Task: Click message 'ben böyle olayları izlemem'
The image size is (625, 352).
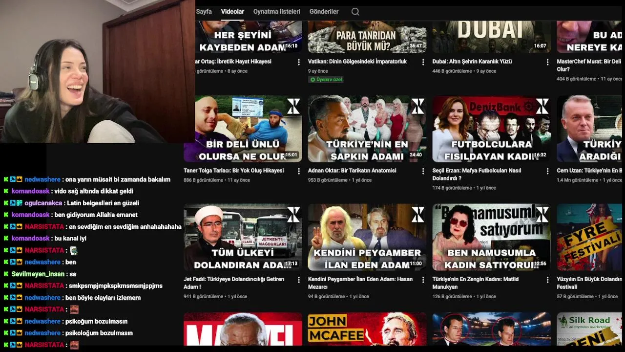Action: click(103, 297)
